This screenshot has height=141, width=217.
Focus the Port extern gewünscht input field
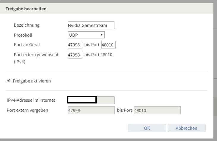pos(75,55)
